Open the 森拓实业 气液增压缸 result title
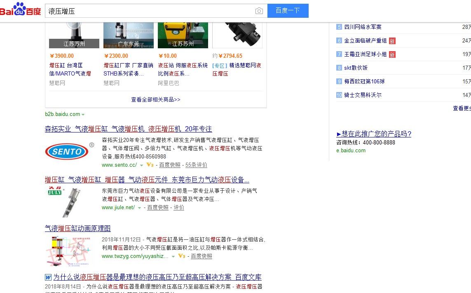471x293 pixels. tap(128, 129)
